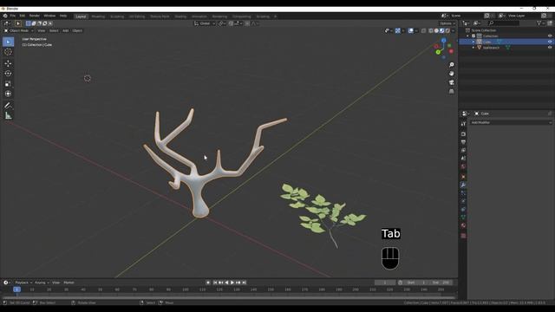Select the Annotate tool

click(x=8, y=106)
